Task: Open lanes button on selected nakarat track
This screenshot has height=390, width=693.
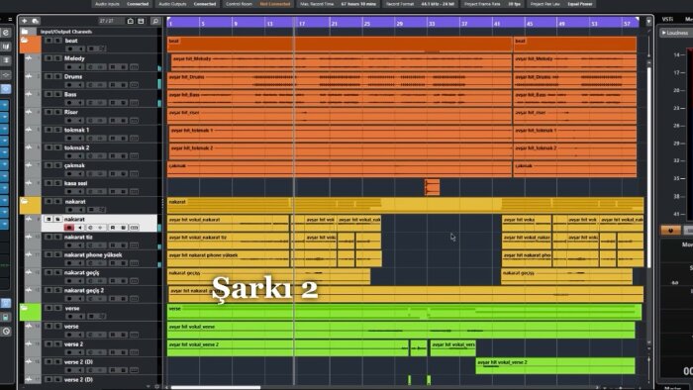Action: click(134, 228)
